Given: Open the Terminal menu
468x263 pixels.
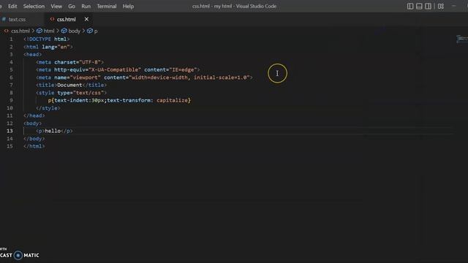Looking at the screenshot, I should (107, 7).
